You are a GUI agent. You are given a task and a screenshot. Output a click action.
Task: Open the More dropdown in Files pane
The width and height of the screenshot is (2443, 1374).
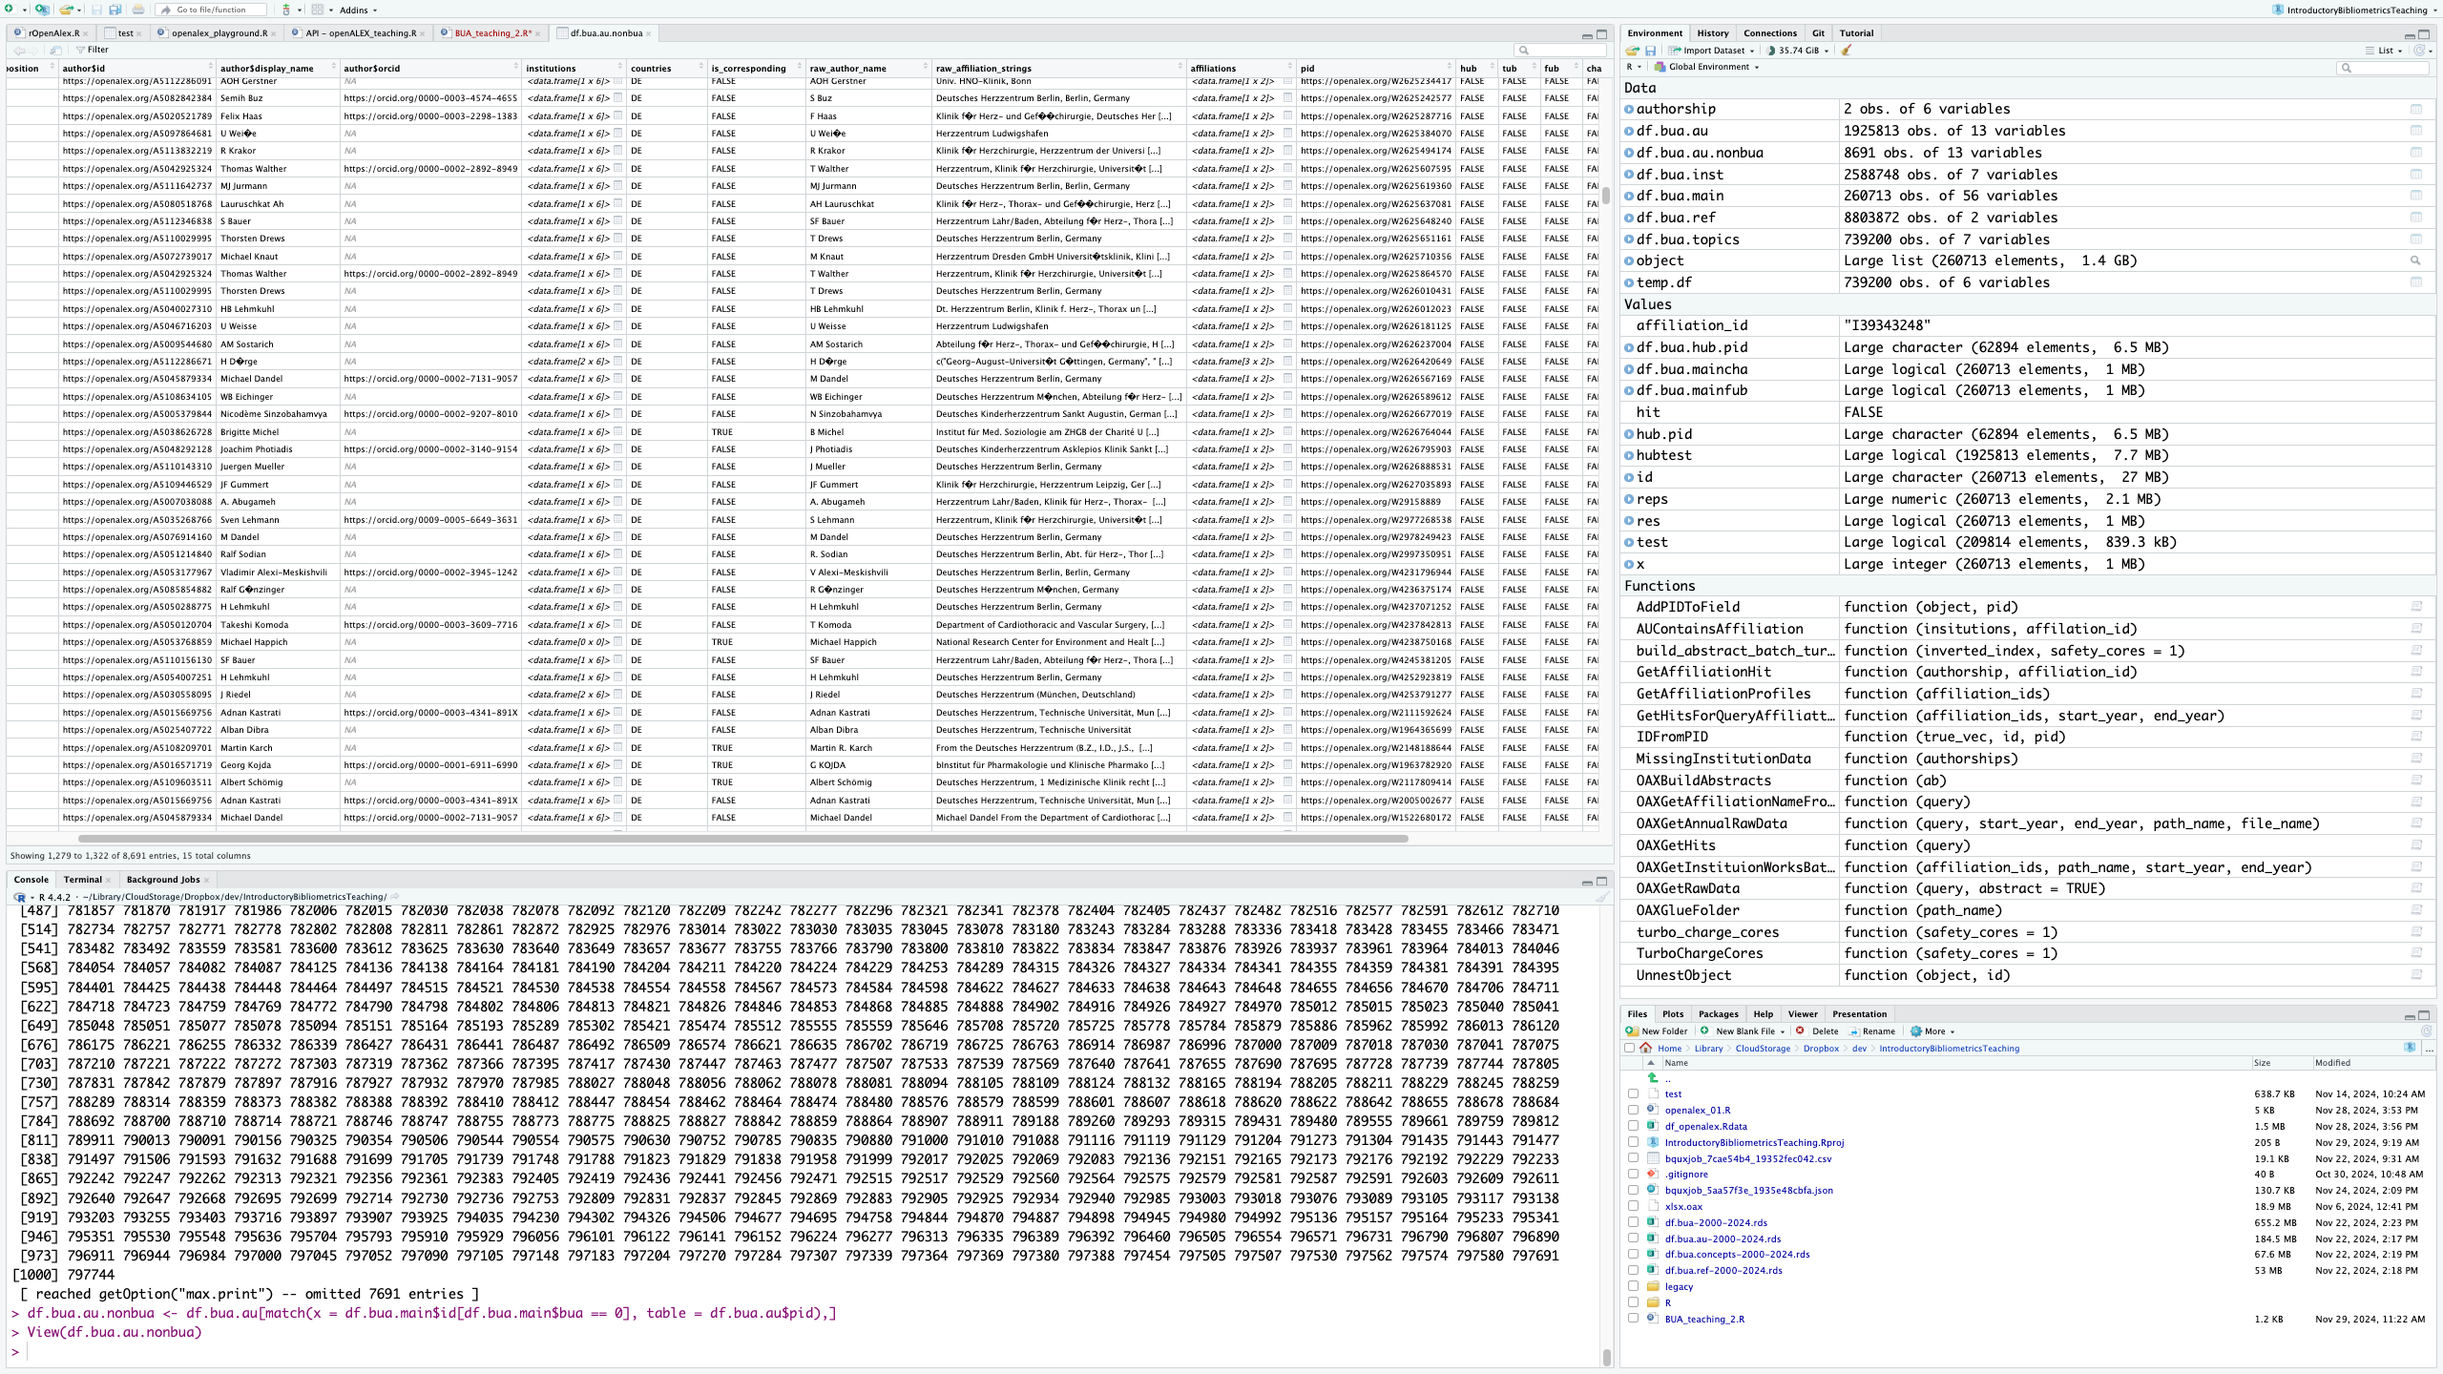pos(1932,1030)
